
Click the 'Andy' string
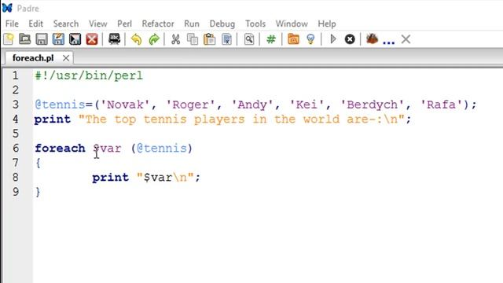(252, 105)
